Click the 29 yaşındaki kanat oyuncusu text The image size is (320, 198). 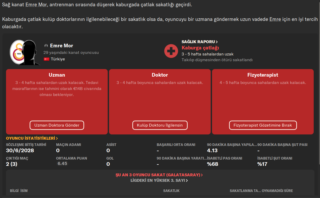71,53
